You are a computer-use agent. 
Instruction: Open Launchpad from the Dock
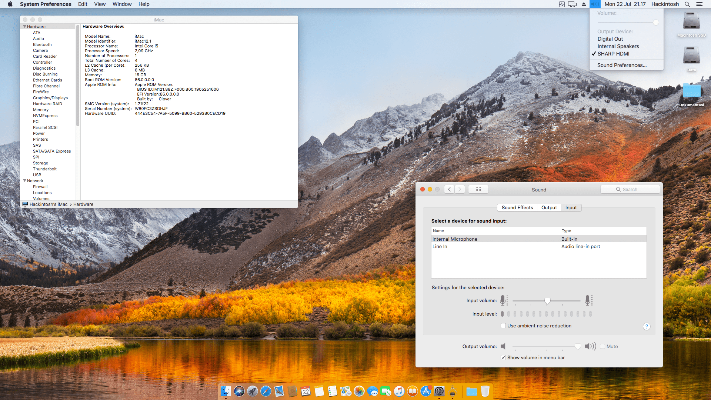[252, 391]
